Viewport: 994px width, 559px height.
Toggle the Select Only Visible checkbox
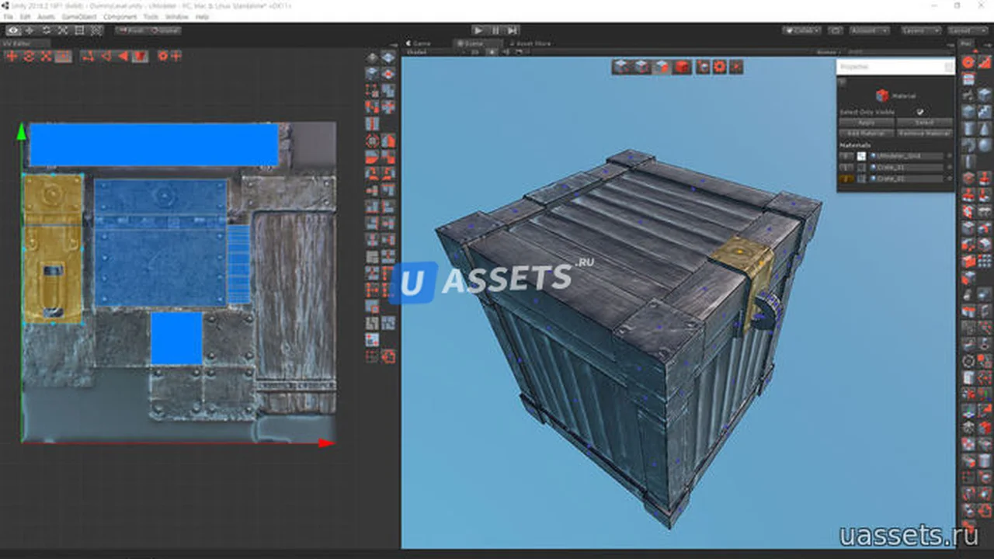tap(920, 112)
